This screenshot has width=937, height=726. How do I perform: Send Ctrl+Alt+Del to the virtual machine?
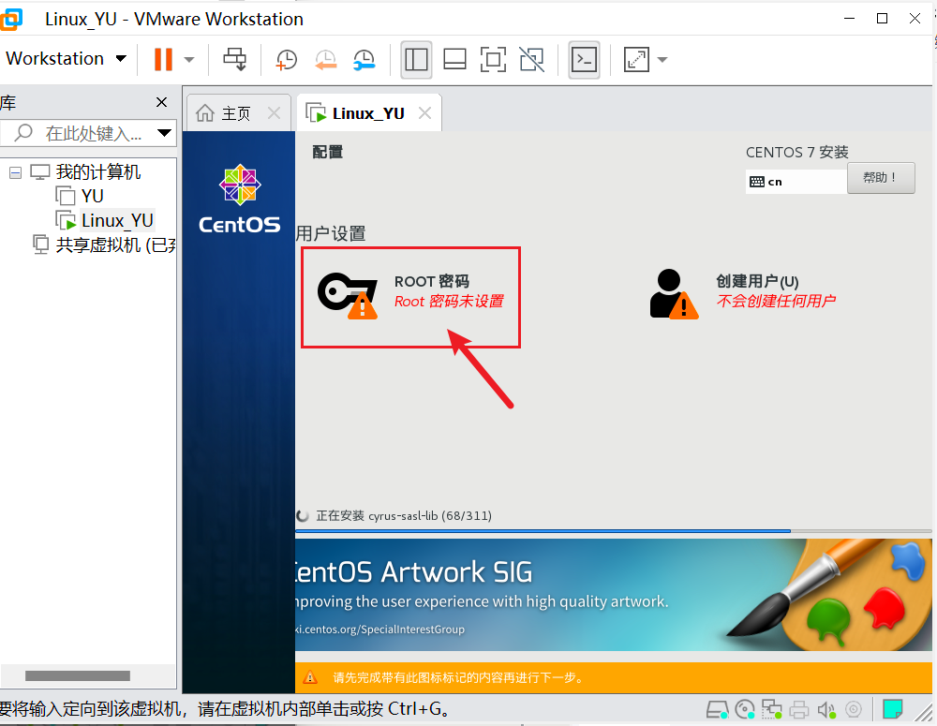[x=234, y=59]
